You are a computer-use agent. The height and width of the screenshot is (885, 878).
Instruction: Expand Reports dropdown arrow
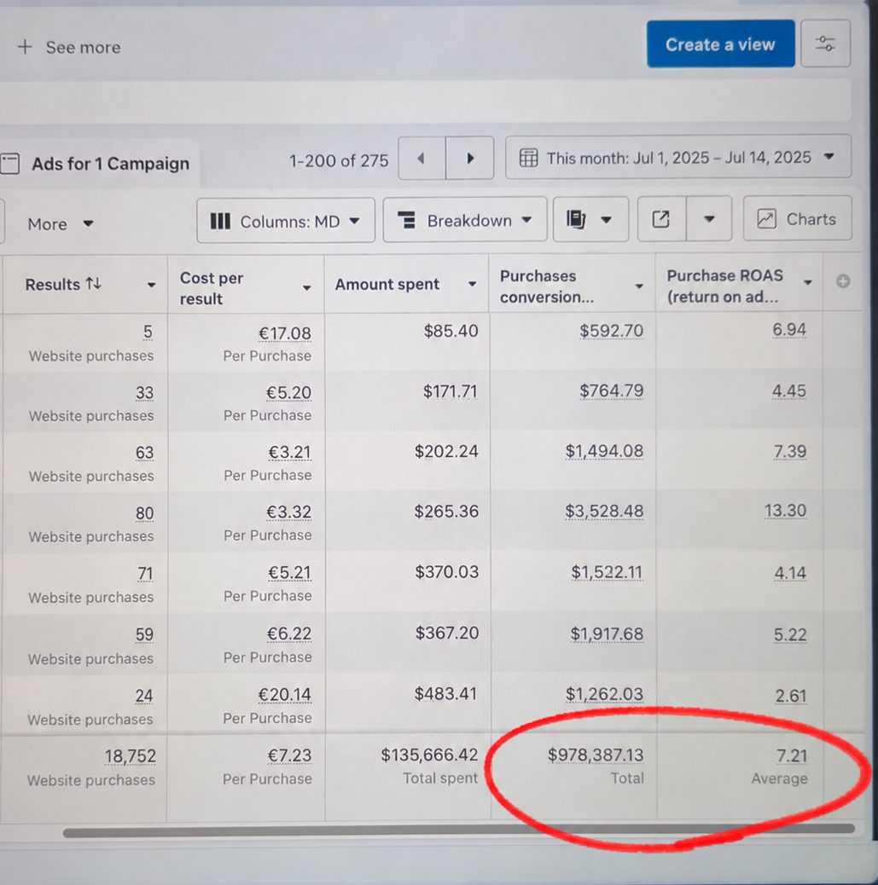coord(606,220)
